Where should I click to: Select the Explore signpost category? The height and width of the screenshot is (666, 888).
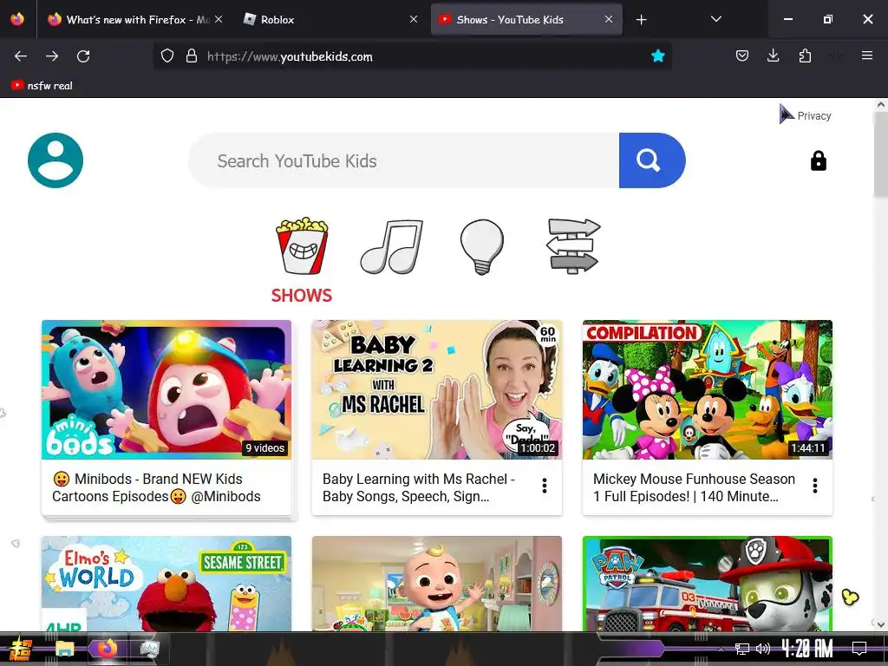[573, 245]
